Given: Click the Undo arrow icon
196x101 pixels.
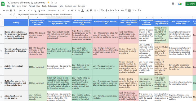Looking at the screenshot, I should [x=4, y=11].
